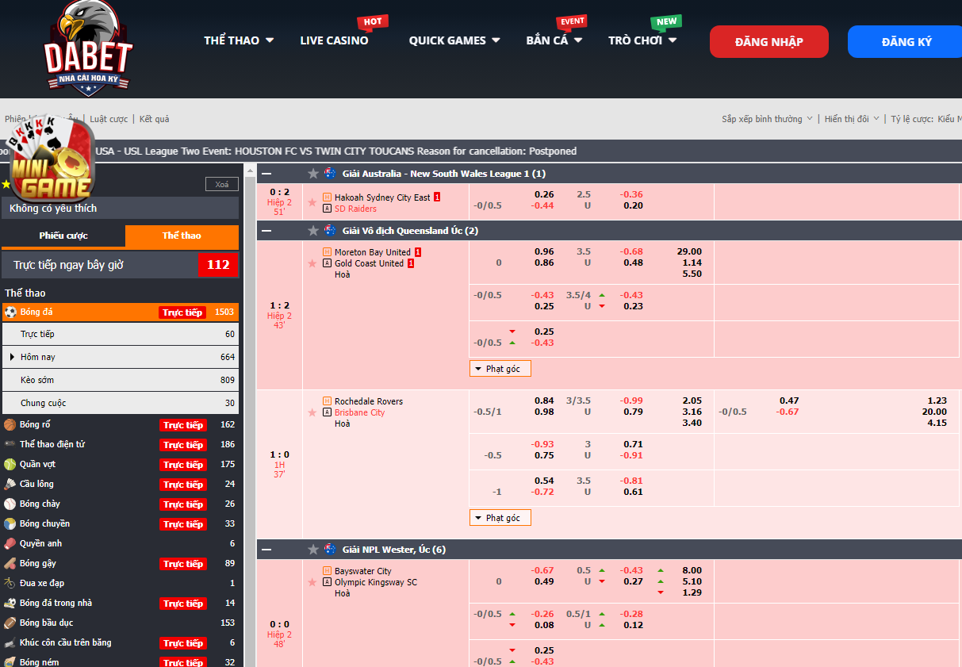This screenshot has height=667, width=962.
Task: Toggle favorite star for Giải Vô địch Queensland Úc
Action: pyautogui.click(x=313, y=231)
